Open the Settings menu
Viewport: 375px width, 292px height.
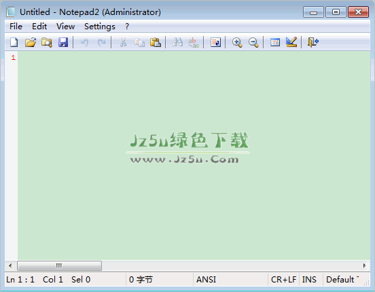tap(100, 27)
